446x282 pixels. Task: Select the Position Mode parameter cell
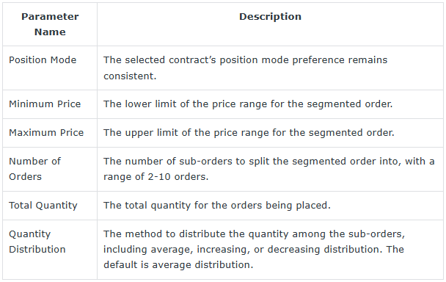click(x=50, y=68)
